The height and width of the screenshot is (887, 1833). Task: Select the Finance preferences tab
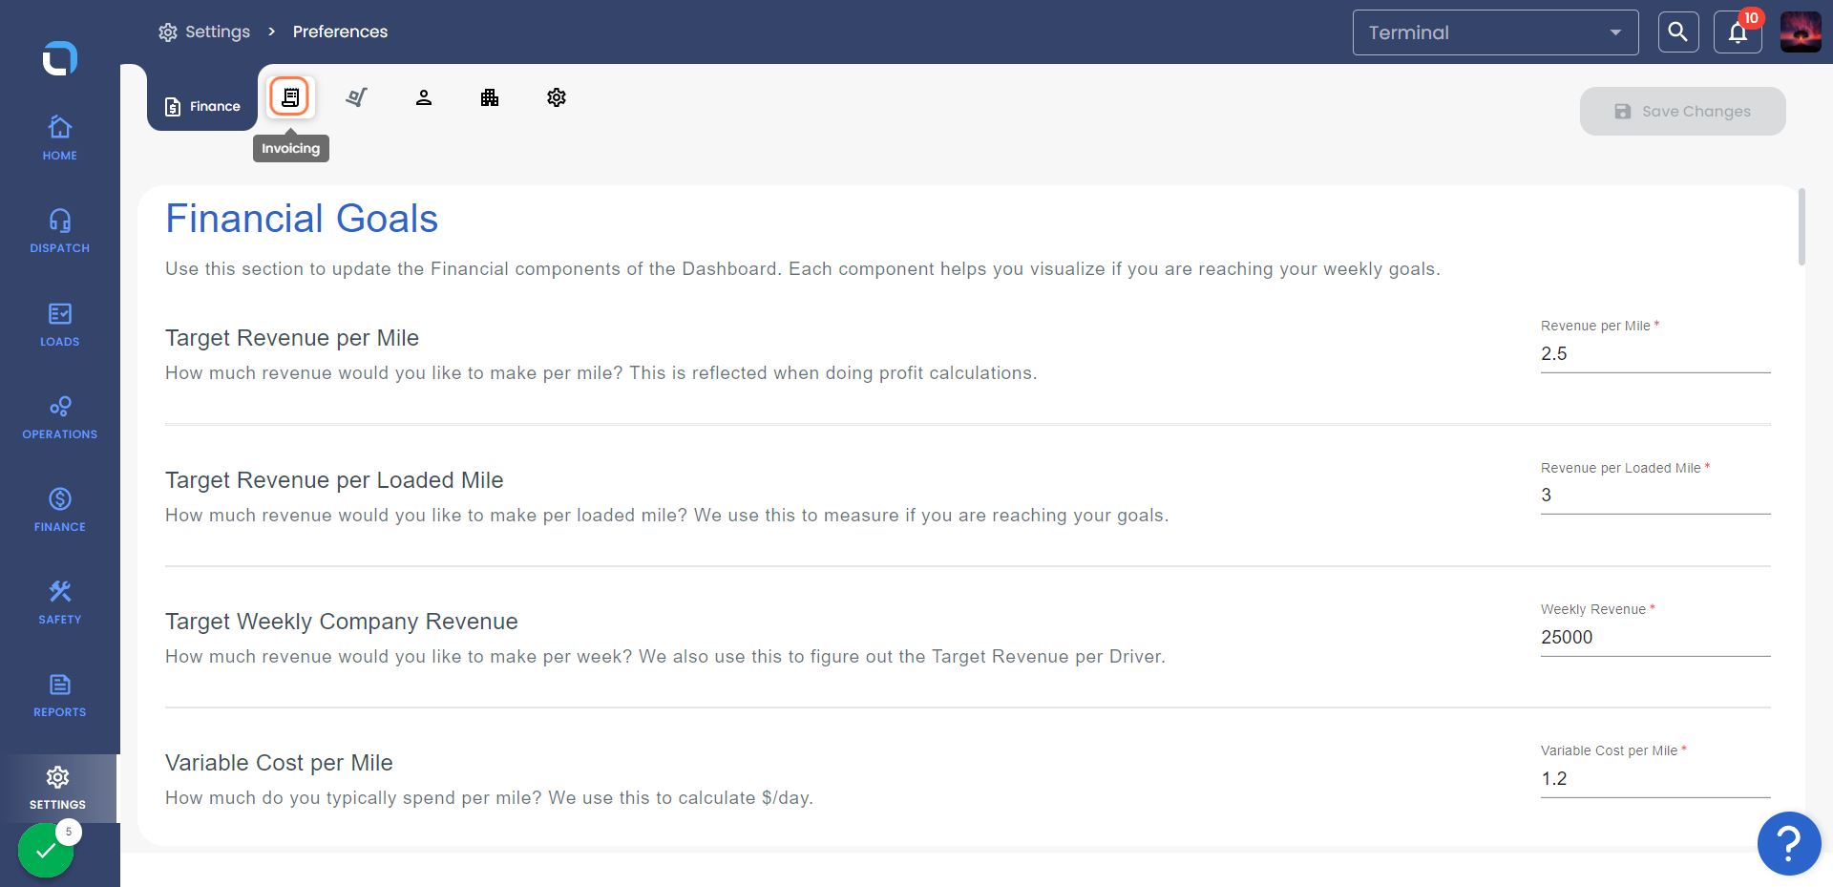pos(202,106)
